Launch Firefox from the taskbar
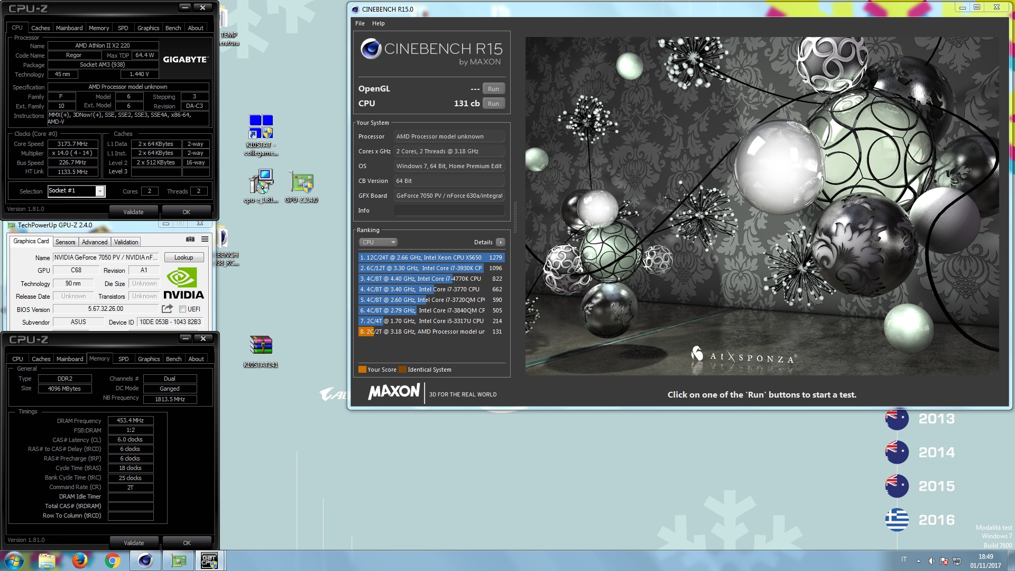 80,560
